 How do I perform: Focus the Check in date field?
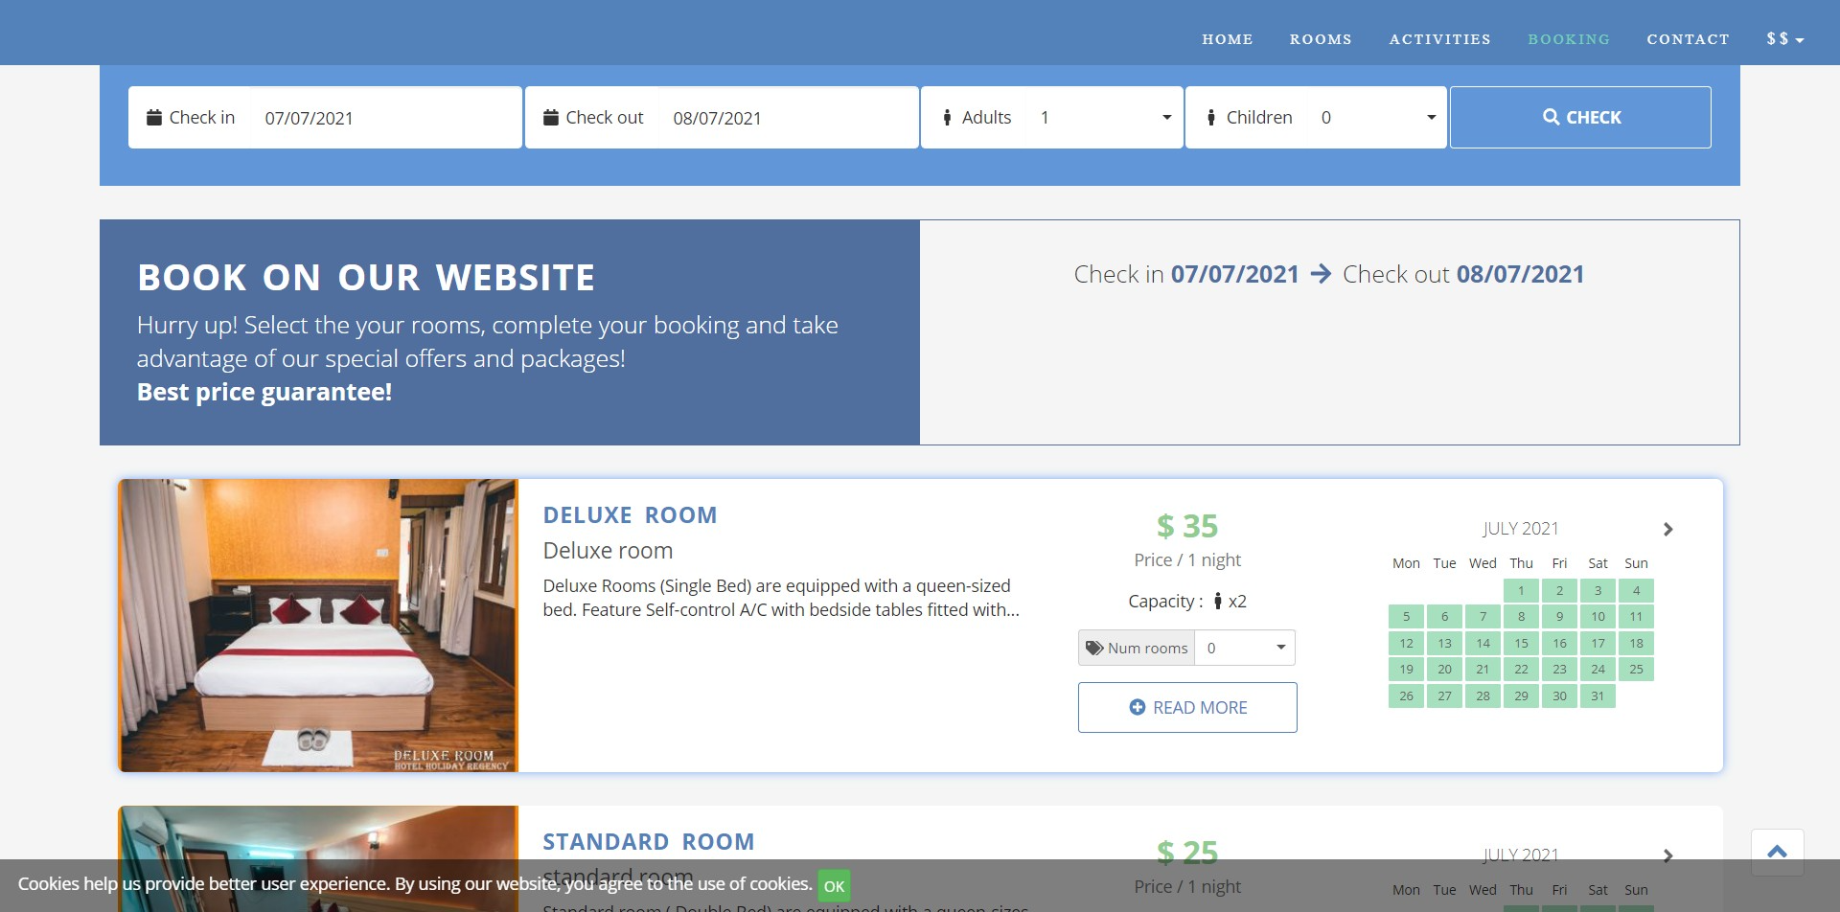385,118
